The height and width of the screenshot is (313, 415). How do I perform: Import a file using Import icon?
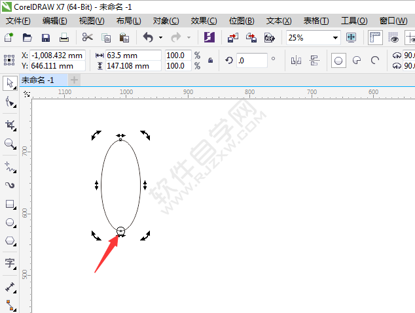coord(233,37)
